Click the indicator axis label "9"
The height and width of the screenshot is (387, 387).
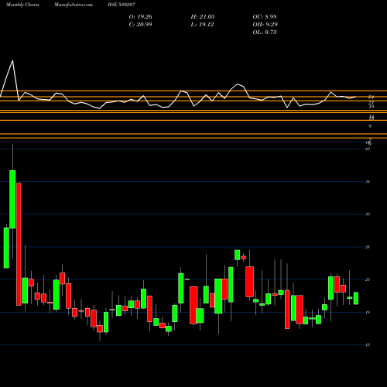coord(370,126)
